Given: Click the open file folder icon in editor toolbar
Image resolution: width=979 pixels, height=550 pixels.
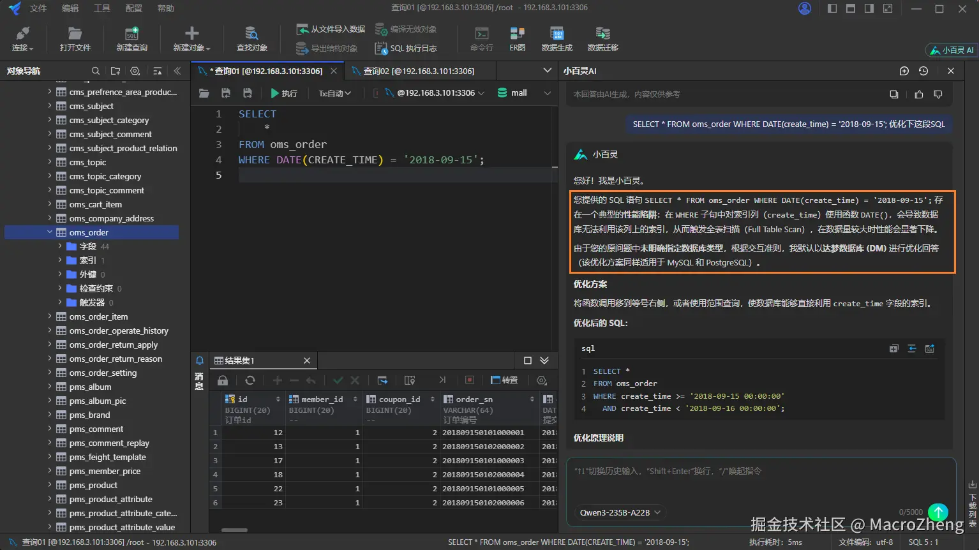Looking at the screenshot, I should coord(204,93).
